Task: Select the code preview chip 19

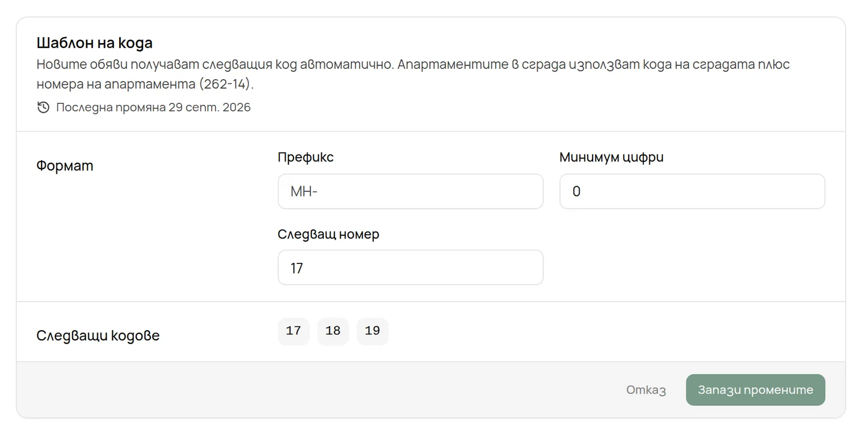Action: point(372,331)
